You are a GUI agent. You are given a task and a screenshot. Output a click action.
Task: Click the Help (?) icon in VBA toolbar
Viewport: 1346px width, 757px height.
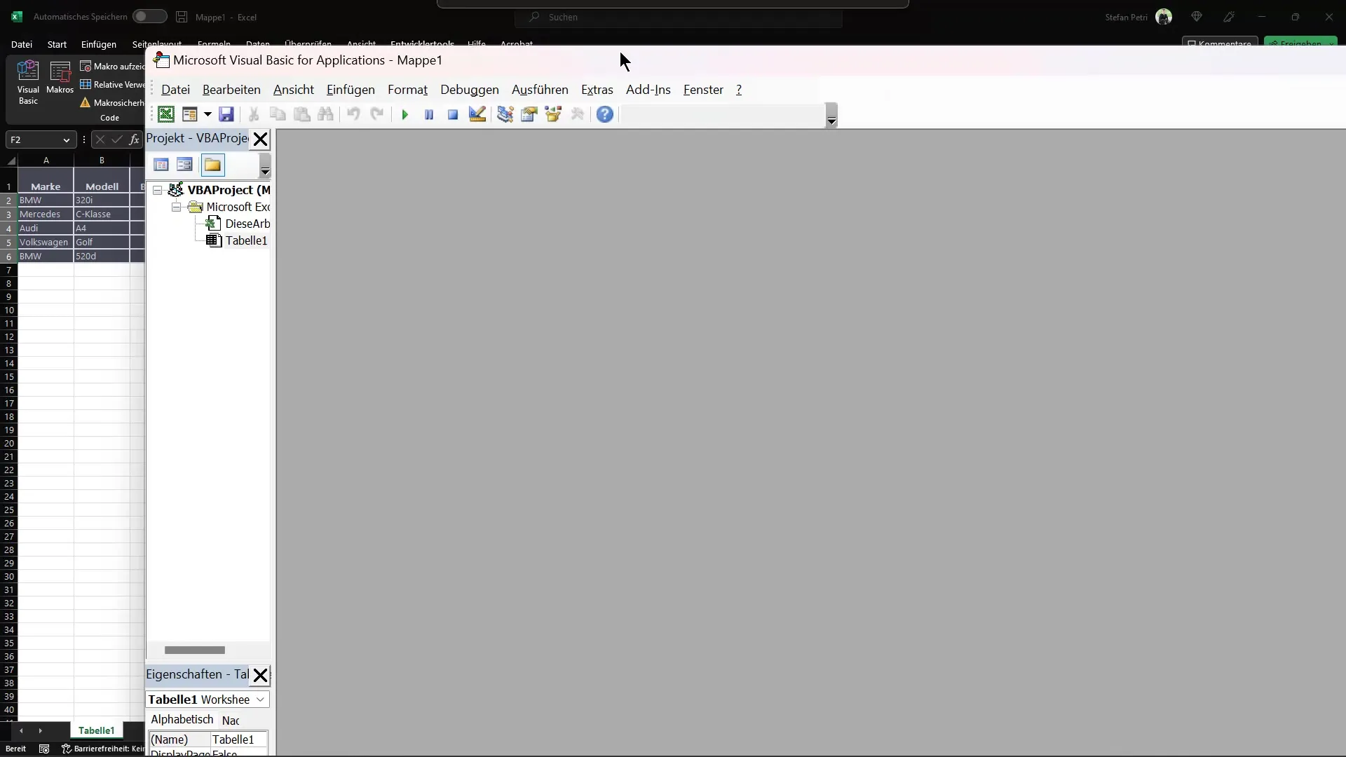[604, 114]
